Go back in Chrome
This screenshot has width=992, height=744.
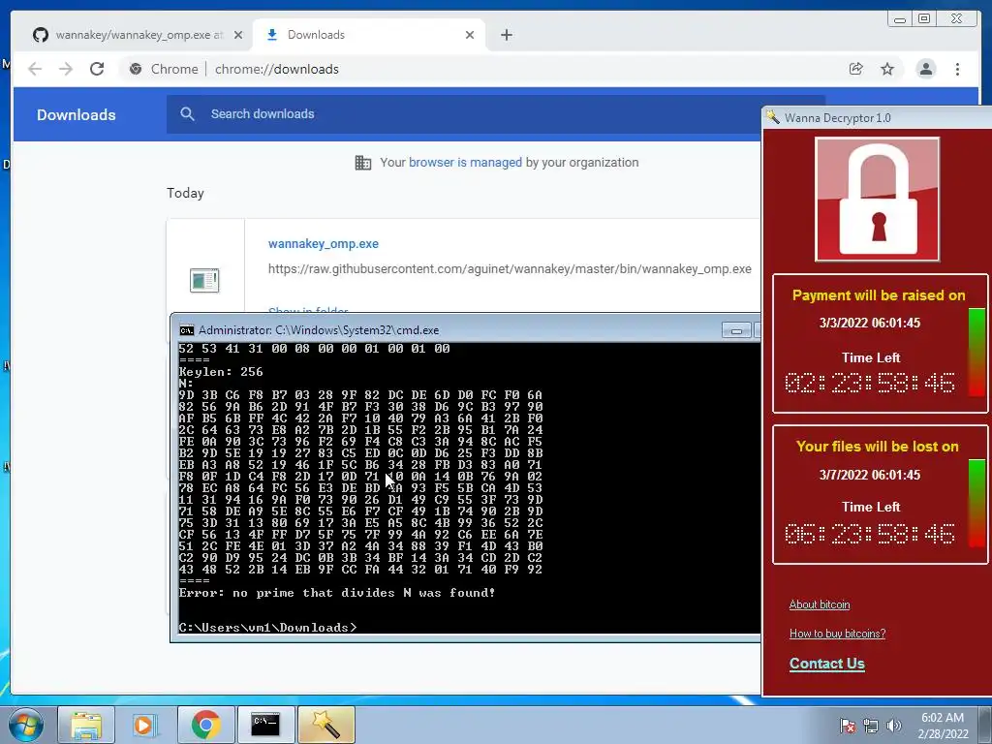tap(35, 69)
